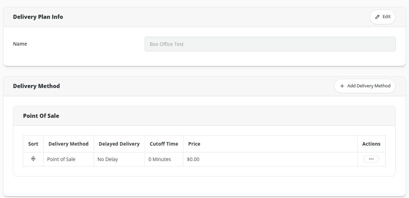The width and height of the screenshot is (409, 198).
Task: Click the Sort column header
Action: (33, 144)
